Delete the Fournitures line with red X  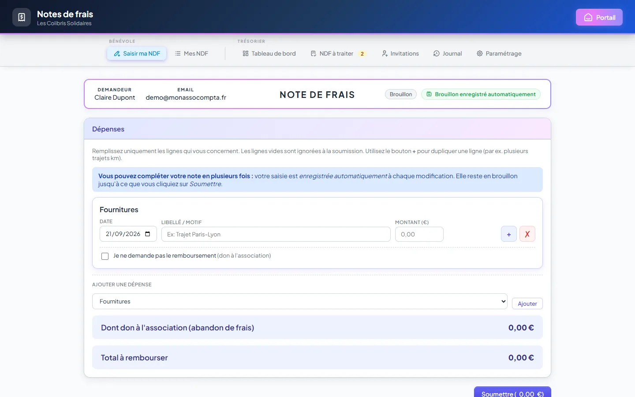pos(527,234)
